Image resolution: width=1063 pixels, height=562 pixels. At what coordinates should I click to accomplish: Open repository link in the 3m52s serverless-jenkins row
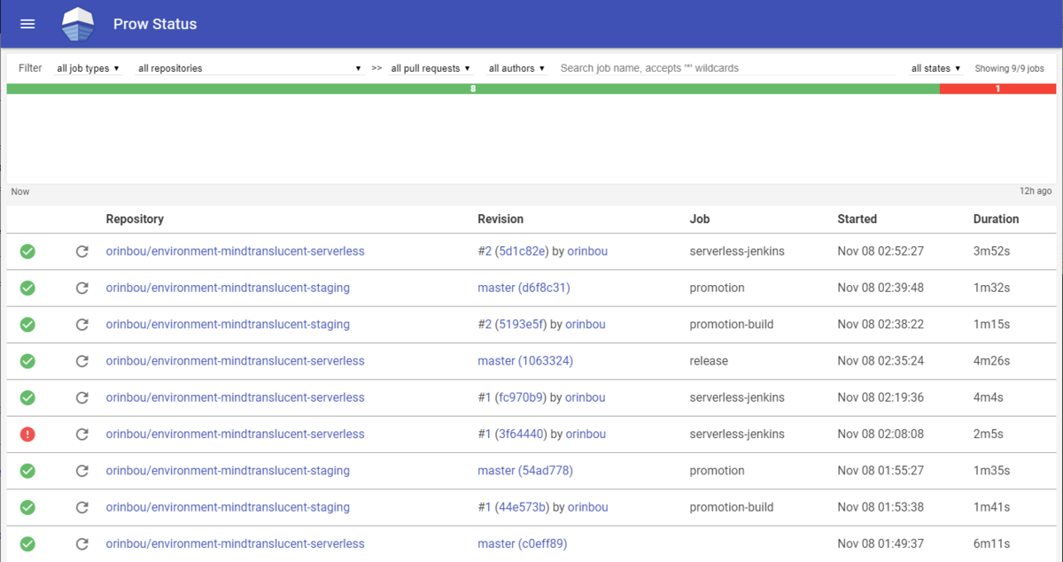(x=235, y=251)
